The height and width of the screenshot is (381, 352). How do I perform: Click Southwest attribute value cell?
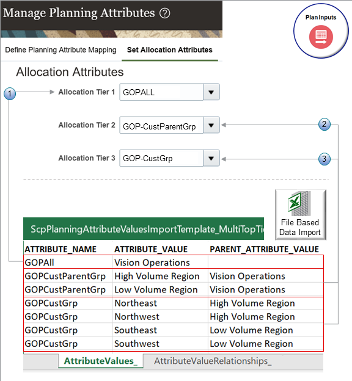(160, 344)
